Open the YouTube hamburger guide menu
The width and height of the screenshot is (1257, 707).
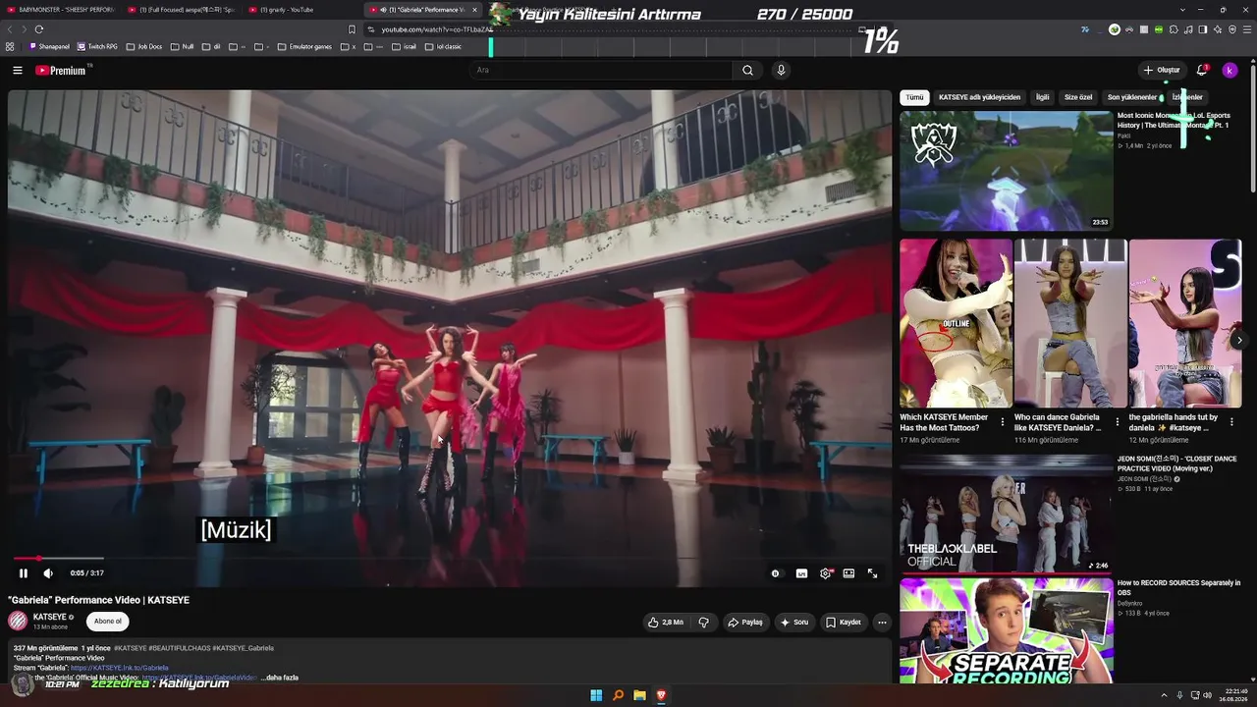coord(18,71)
